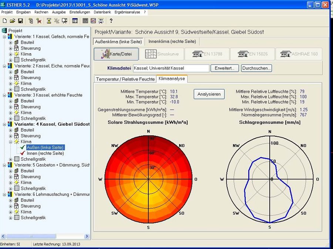The width and height of the screenshot is (333, 249).
Task: Expand Steuerung under Variante 5 Gasbeton
Action: pyautogui.click(x=11, y=177)
